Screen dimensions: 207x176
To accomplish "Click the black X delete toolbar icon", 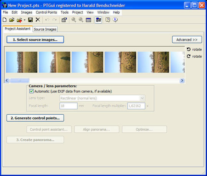I will (x=38, y=20).
